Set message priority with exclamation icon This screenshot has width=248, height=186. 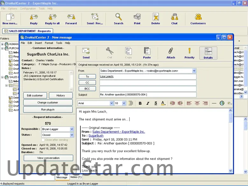(x=189, y=53)
